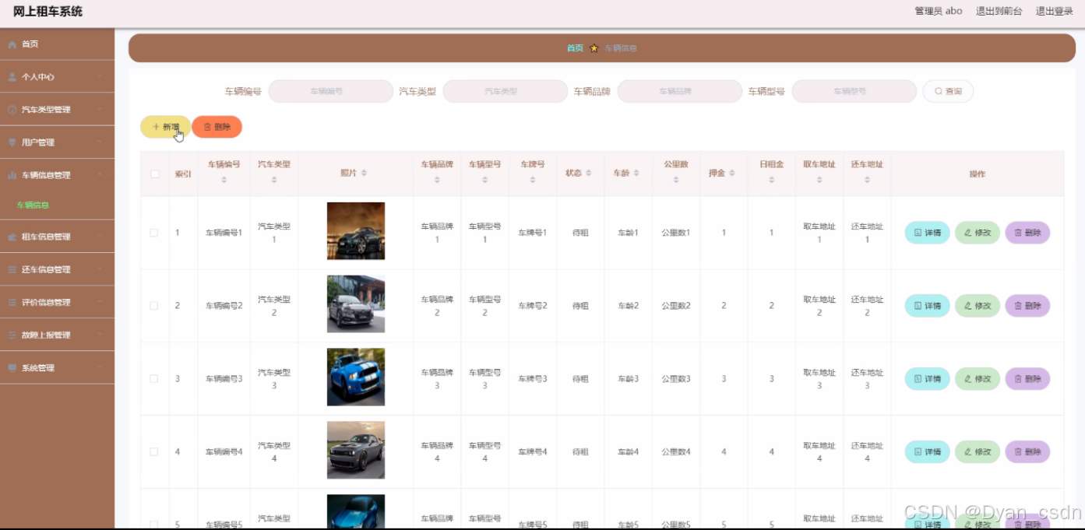Image resolution: width=1085 pixels, height=530 pixels.
Task: Click 车辆信息 in the breadcrumb bar
Action: click(x=621, y=48)
